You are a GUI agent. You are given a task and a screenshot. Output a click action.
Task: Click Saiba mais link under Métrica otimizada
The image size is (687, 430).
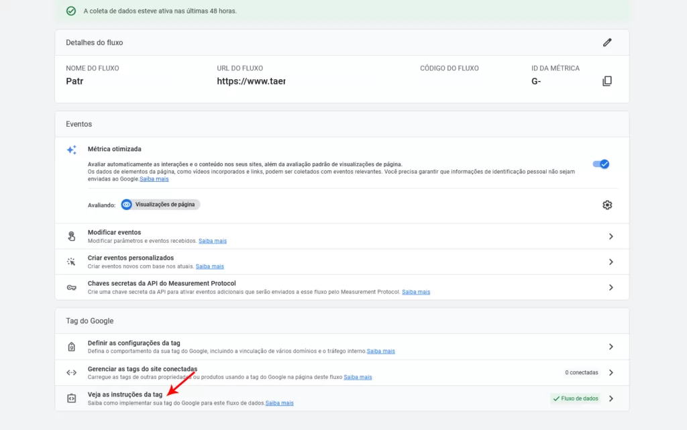tap(154, 179)
